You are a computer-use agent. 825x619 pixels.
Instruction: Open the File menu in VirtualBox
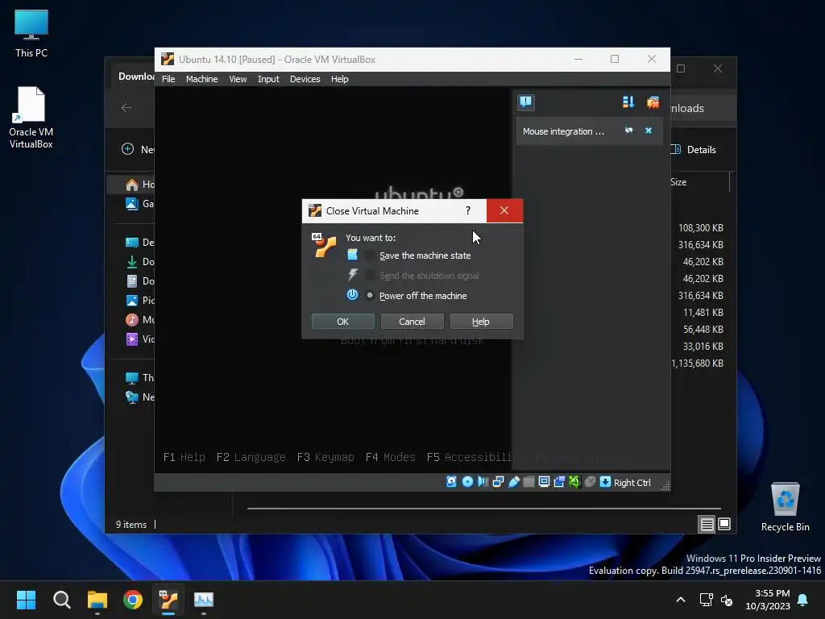tap(168, 79)
